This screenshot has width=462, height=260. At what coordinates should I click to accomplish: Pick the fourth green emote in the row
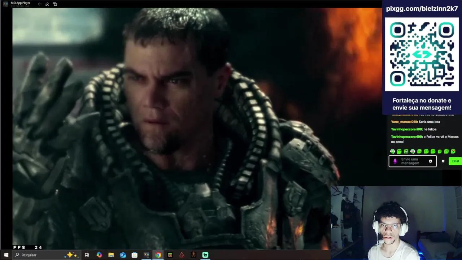click(x=413, y=151)
